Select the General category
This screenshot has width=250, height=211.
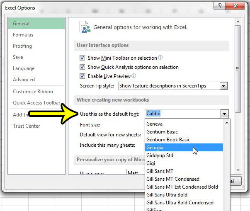point(36,24)
